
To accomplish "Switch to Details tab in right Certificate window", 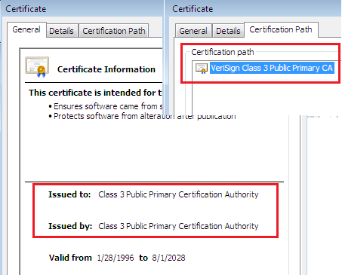I will pyautogui.click(x=228, y=31).
